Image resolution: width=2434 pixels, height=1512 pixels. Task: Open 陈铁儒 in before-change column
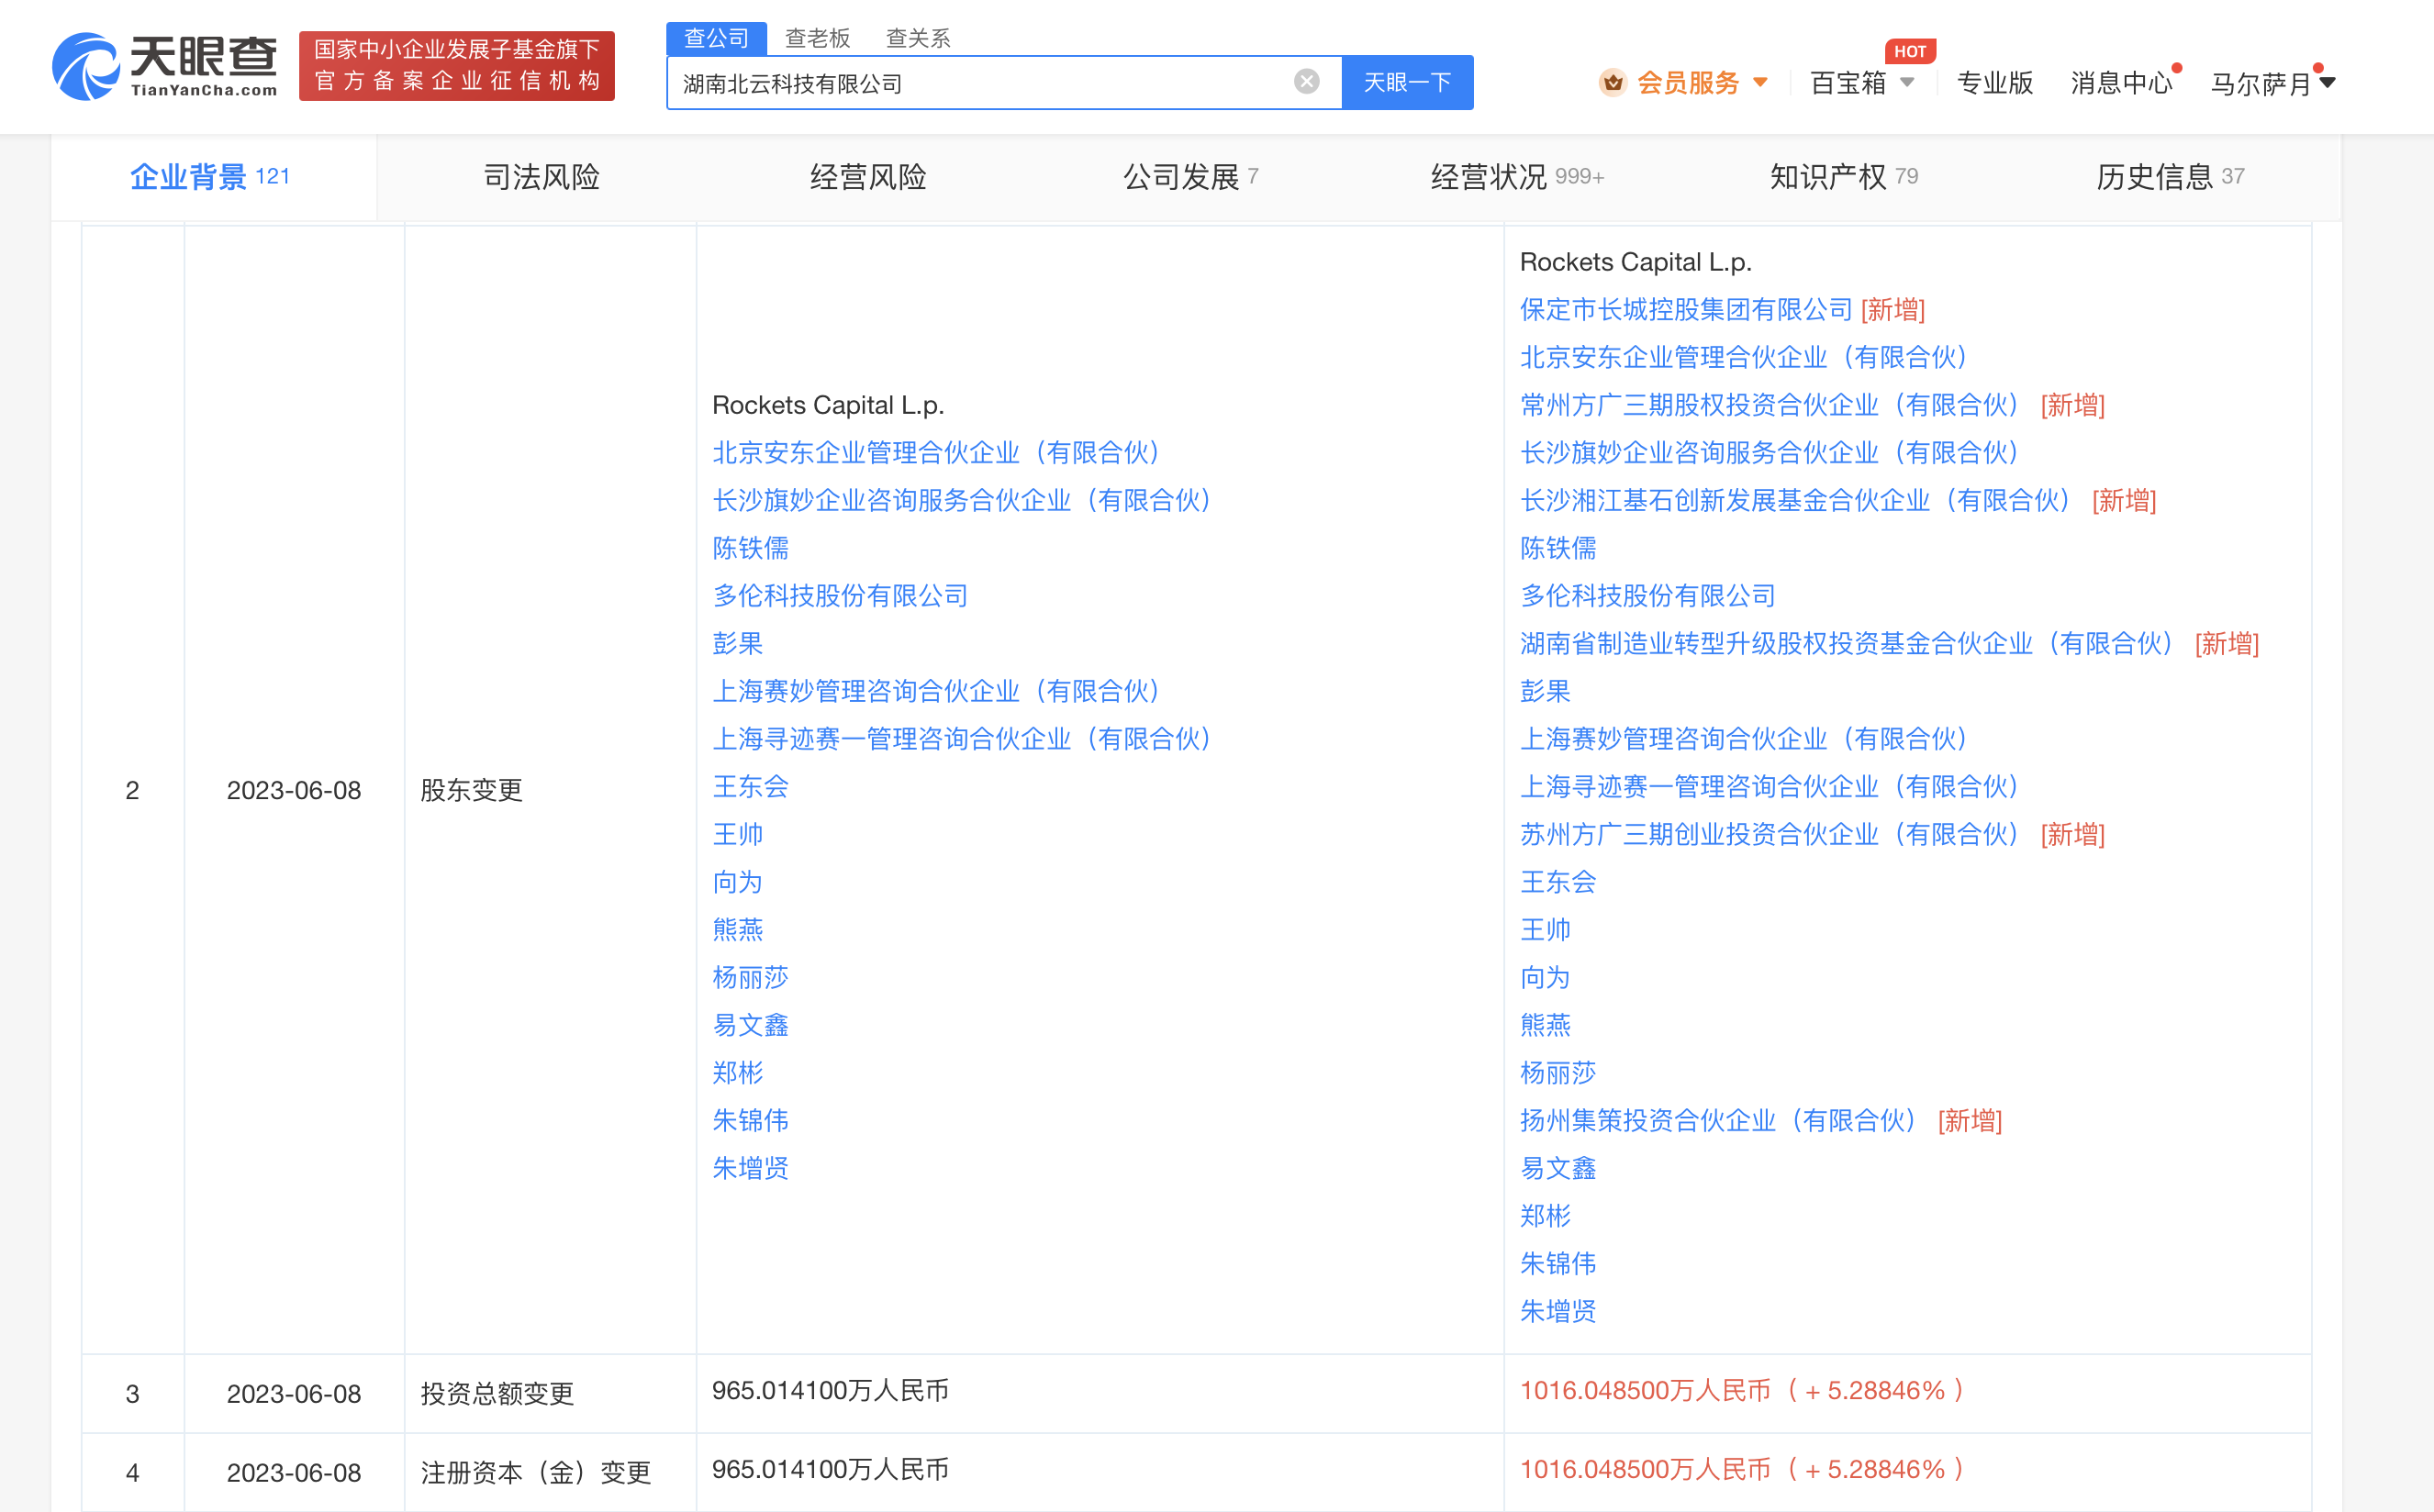tap(751, 548)
